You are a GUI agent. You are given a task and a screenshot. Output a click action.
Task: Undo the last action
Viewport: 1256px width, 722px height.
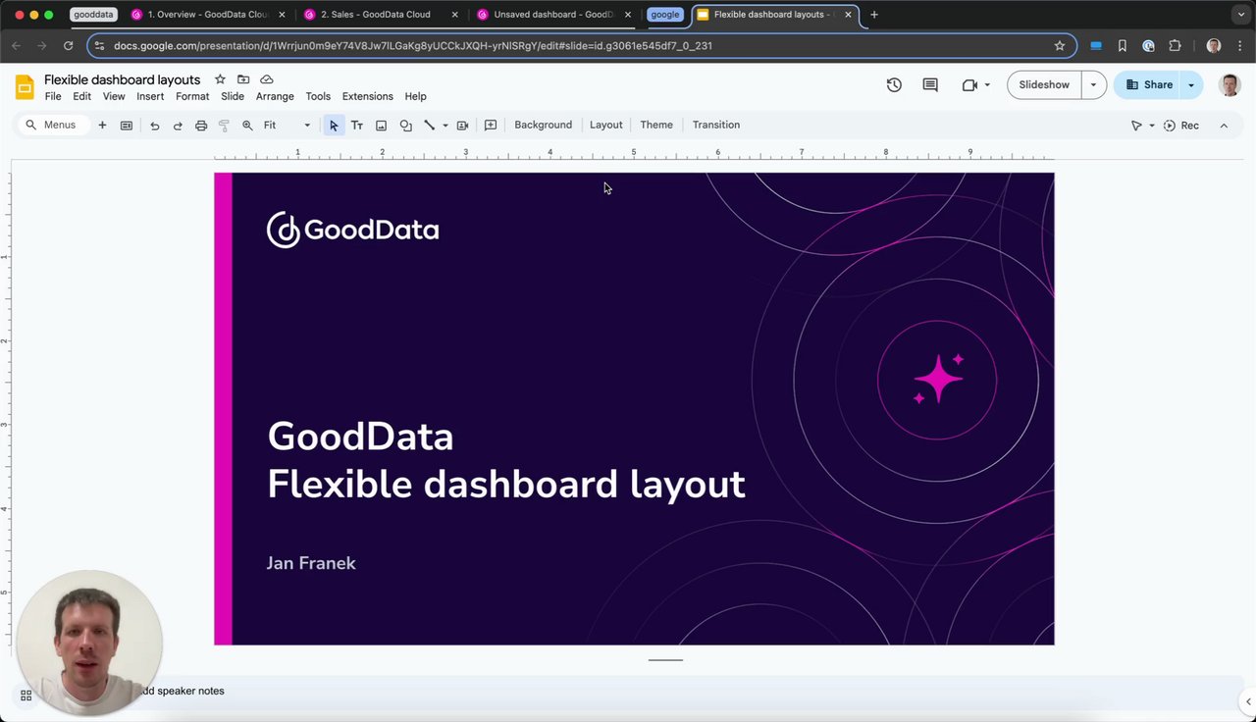tap(154, 126)
